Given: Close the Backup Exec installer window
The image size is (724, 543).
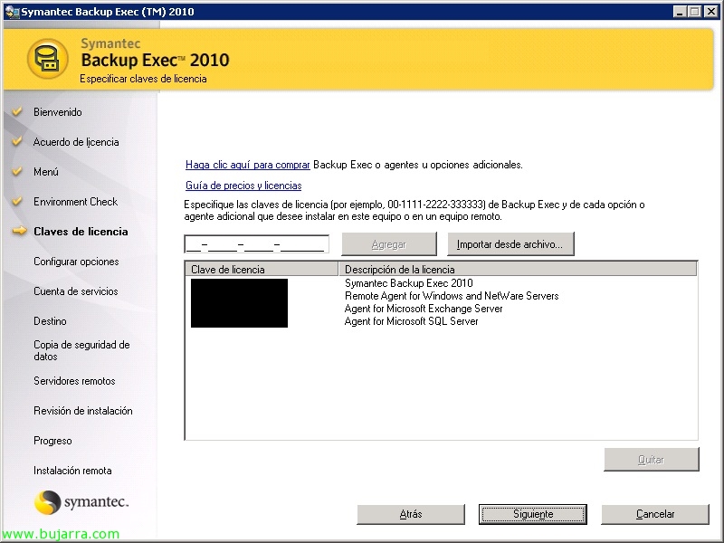Looking at the screenshot, I should pos(711,12).
